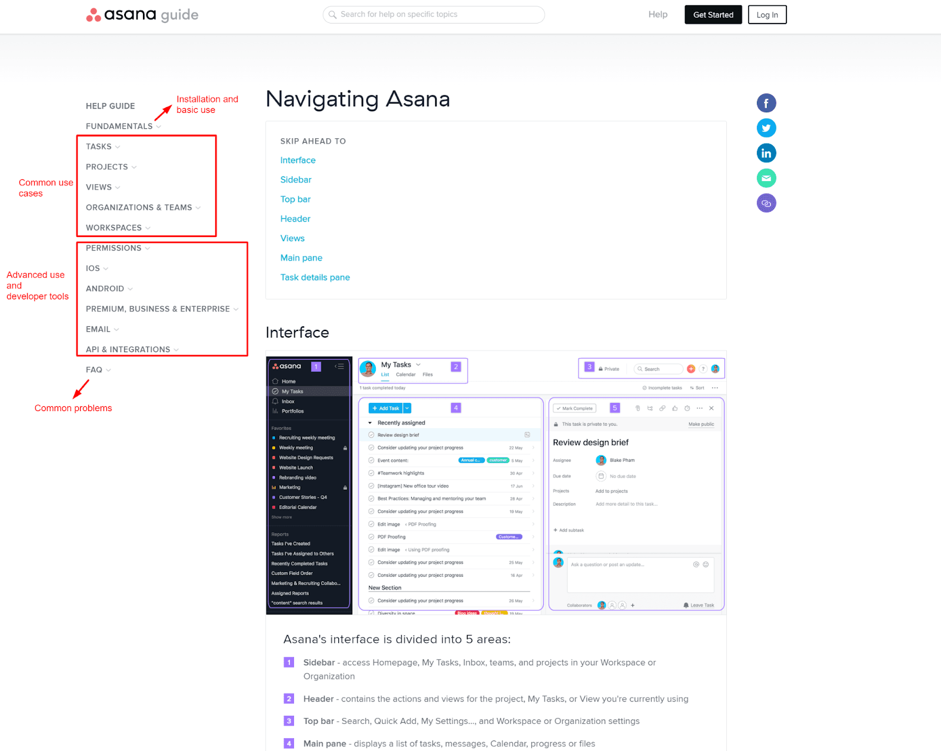Share page via Twitter icon
The height and width of the screenshot is (751, 941).
(766, 128)
